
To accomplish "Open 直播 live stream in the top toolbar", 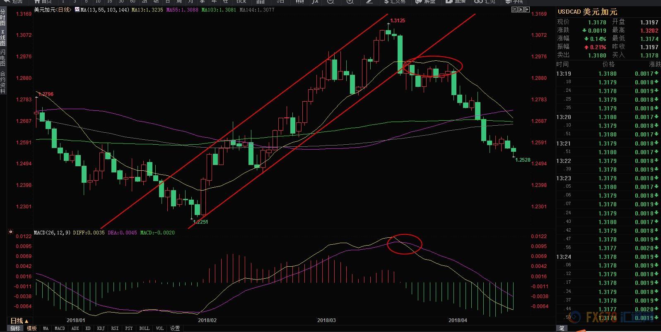I will pyautogui.click(x=456, y=2).
